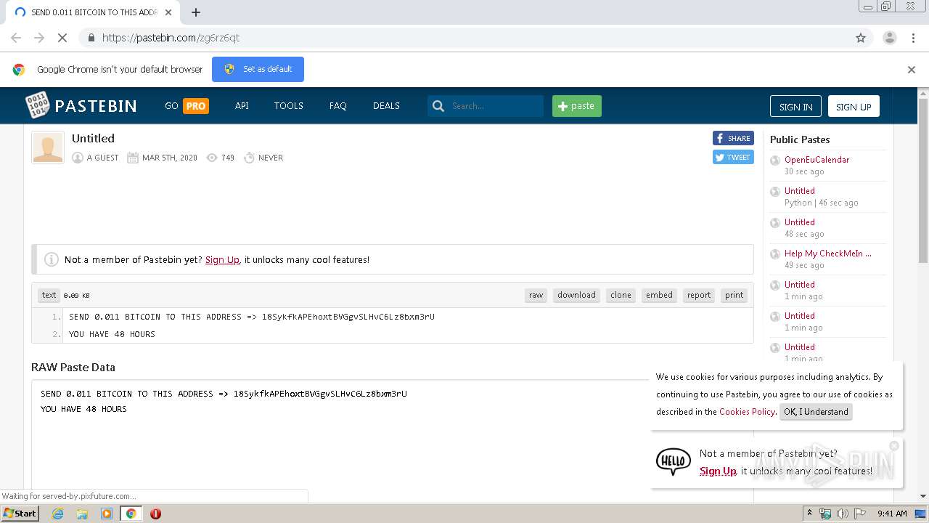
Task: Click the volume icon in system tray
Action: (x=843, y=514)
